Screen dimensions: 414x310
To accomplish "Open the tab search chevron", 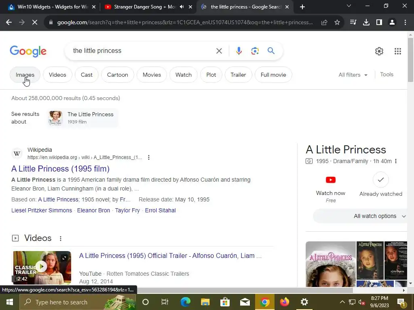I will point(349,6).
